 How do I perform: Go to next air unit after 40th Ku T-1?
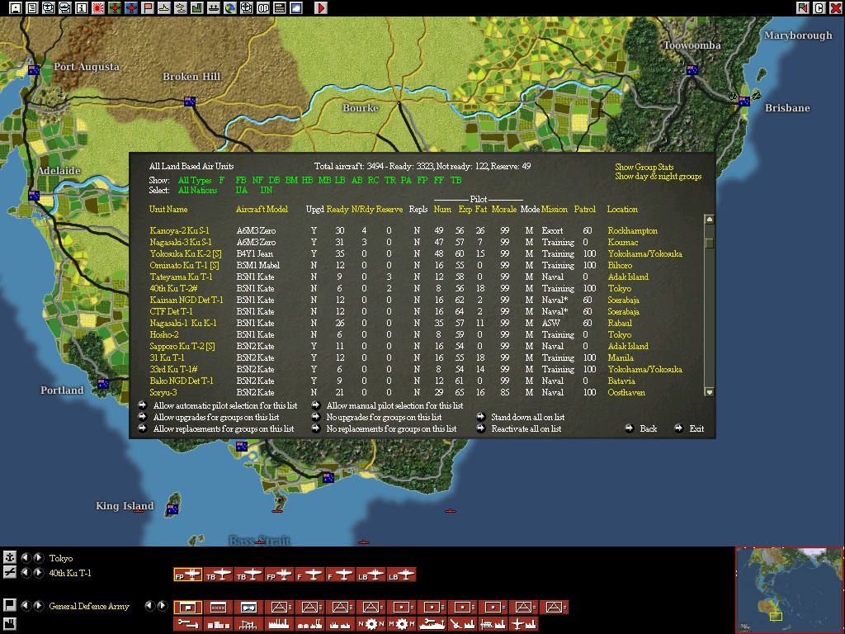click(39, 573)
